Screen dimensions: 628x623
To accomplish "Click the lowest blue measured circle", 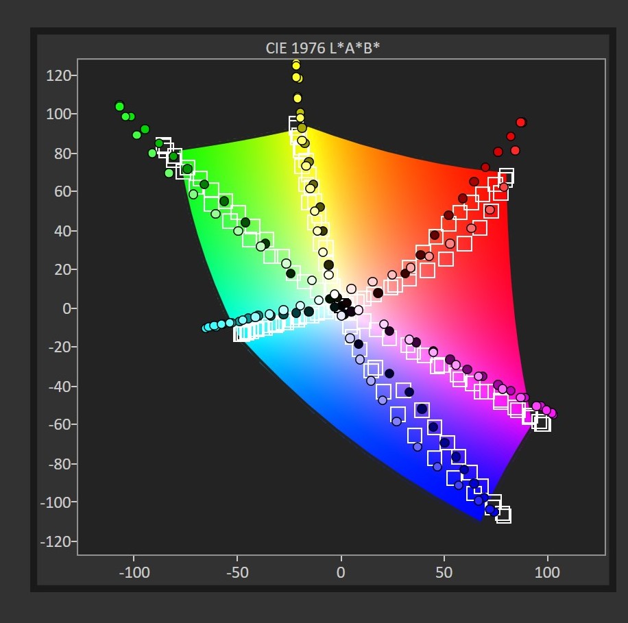I will 493,511.
